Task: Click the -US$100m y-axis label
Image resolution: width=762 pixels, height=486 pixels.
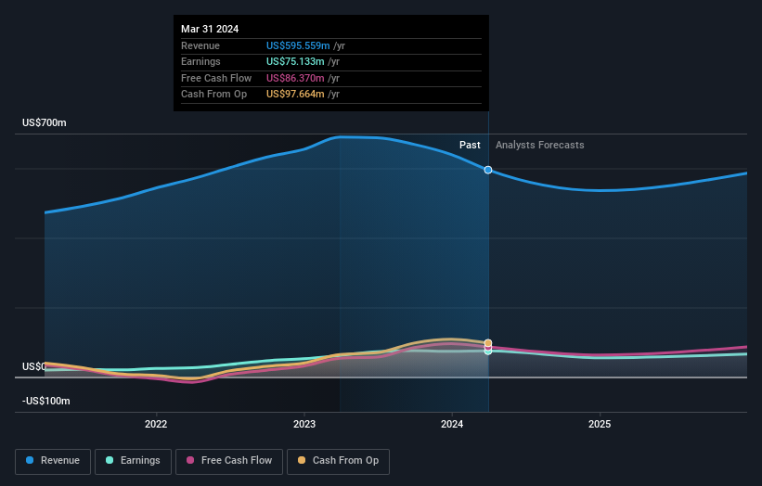Action: point(46,401)
